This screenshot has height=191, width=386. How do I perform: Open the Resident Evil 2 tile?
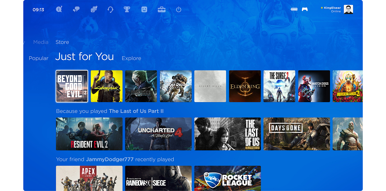tap(89, 134)
